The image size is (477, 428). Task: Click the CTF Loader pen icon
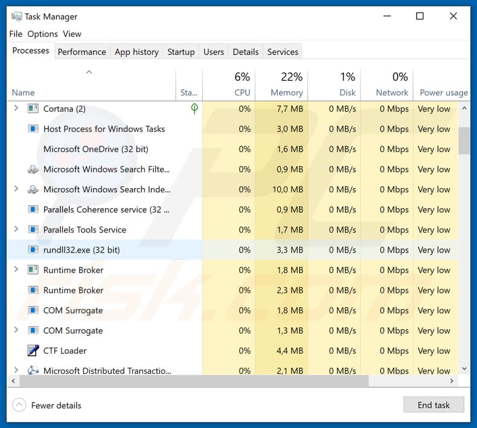click(33, 351)
